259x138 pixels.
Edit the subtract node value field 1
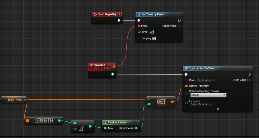81,129
